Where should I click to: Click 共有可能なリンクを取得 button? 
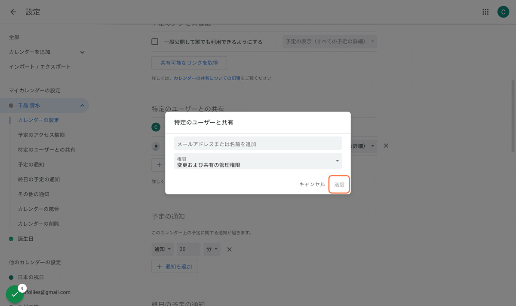(x=189, y=63)
